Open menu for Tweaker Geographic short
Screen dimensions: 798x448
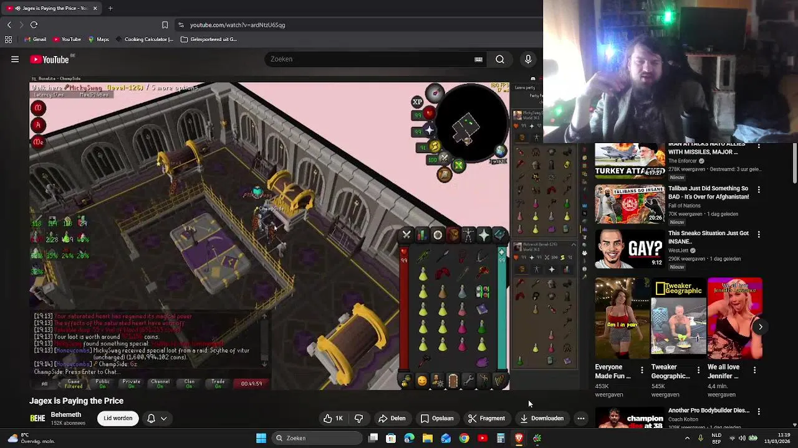pyautogui.click(x=698, y=370)
